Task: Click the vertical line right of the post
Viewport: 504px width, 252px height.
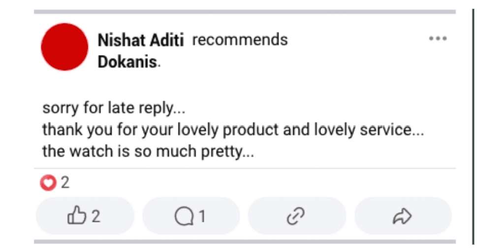Action: (473, 126)
